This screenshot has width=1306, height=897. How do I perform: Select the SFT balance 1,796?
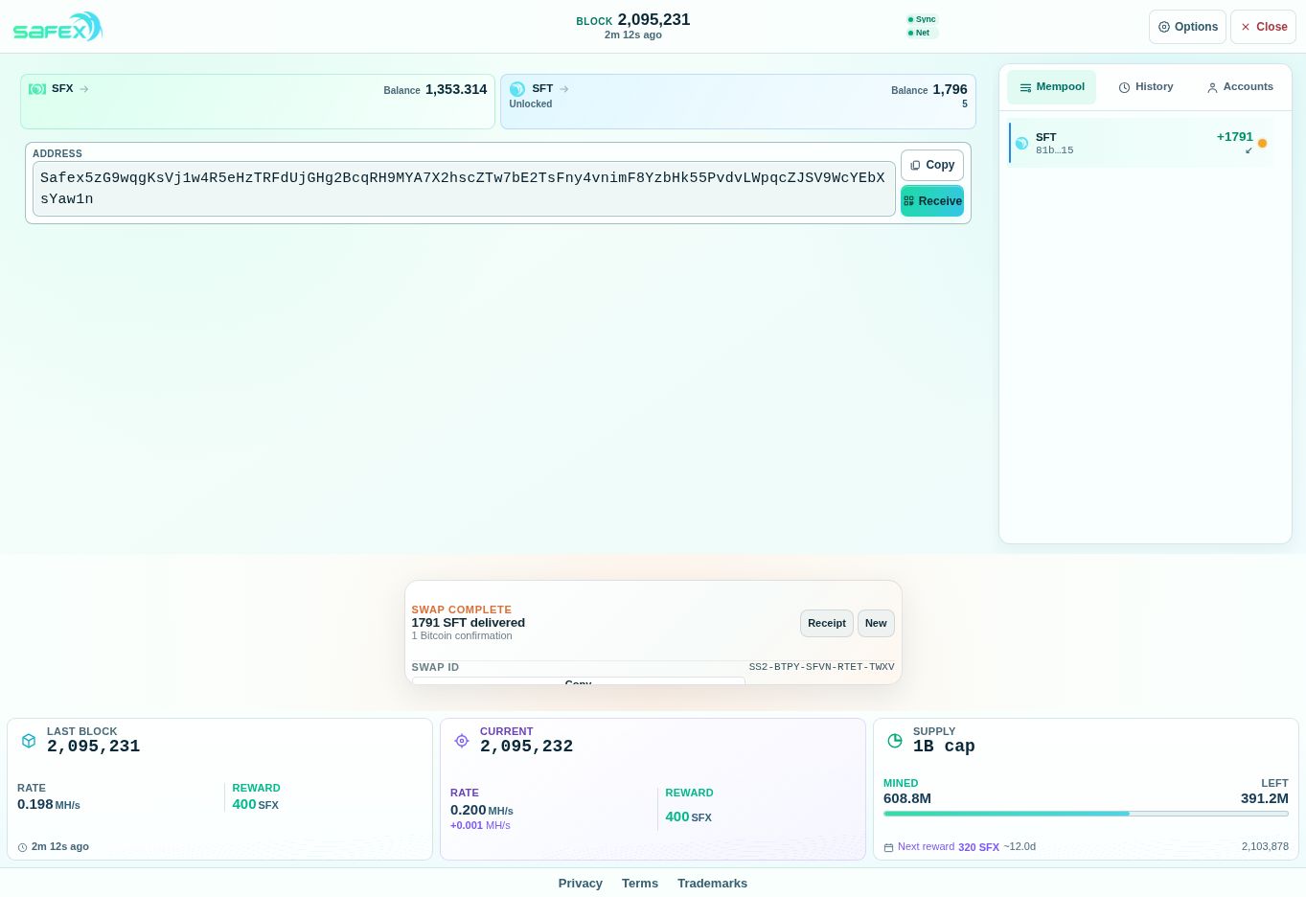(950, 89)
